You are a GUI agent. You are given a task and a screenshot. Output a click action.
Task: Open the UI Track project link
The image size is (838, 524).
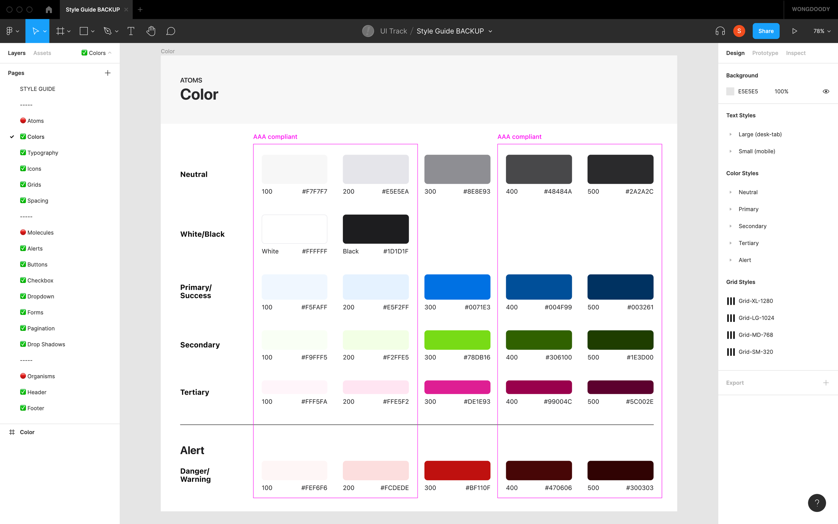393,31
